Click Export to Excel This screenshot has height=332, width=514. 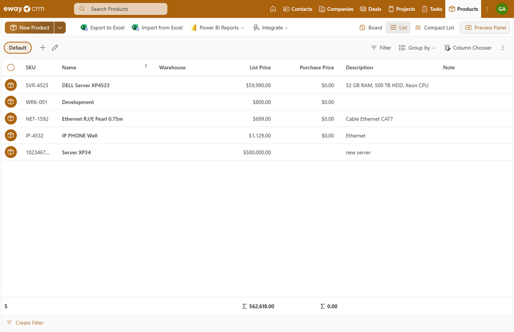click(x=103, y=28)
